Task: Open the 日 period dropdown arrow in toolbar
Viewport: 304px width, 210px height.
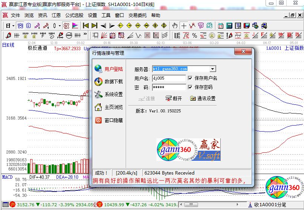Action: [x=13, y=26]
